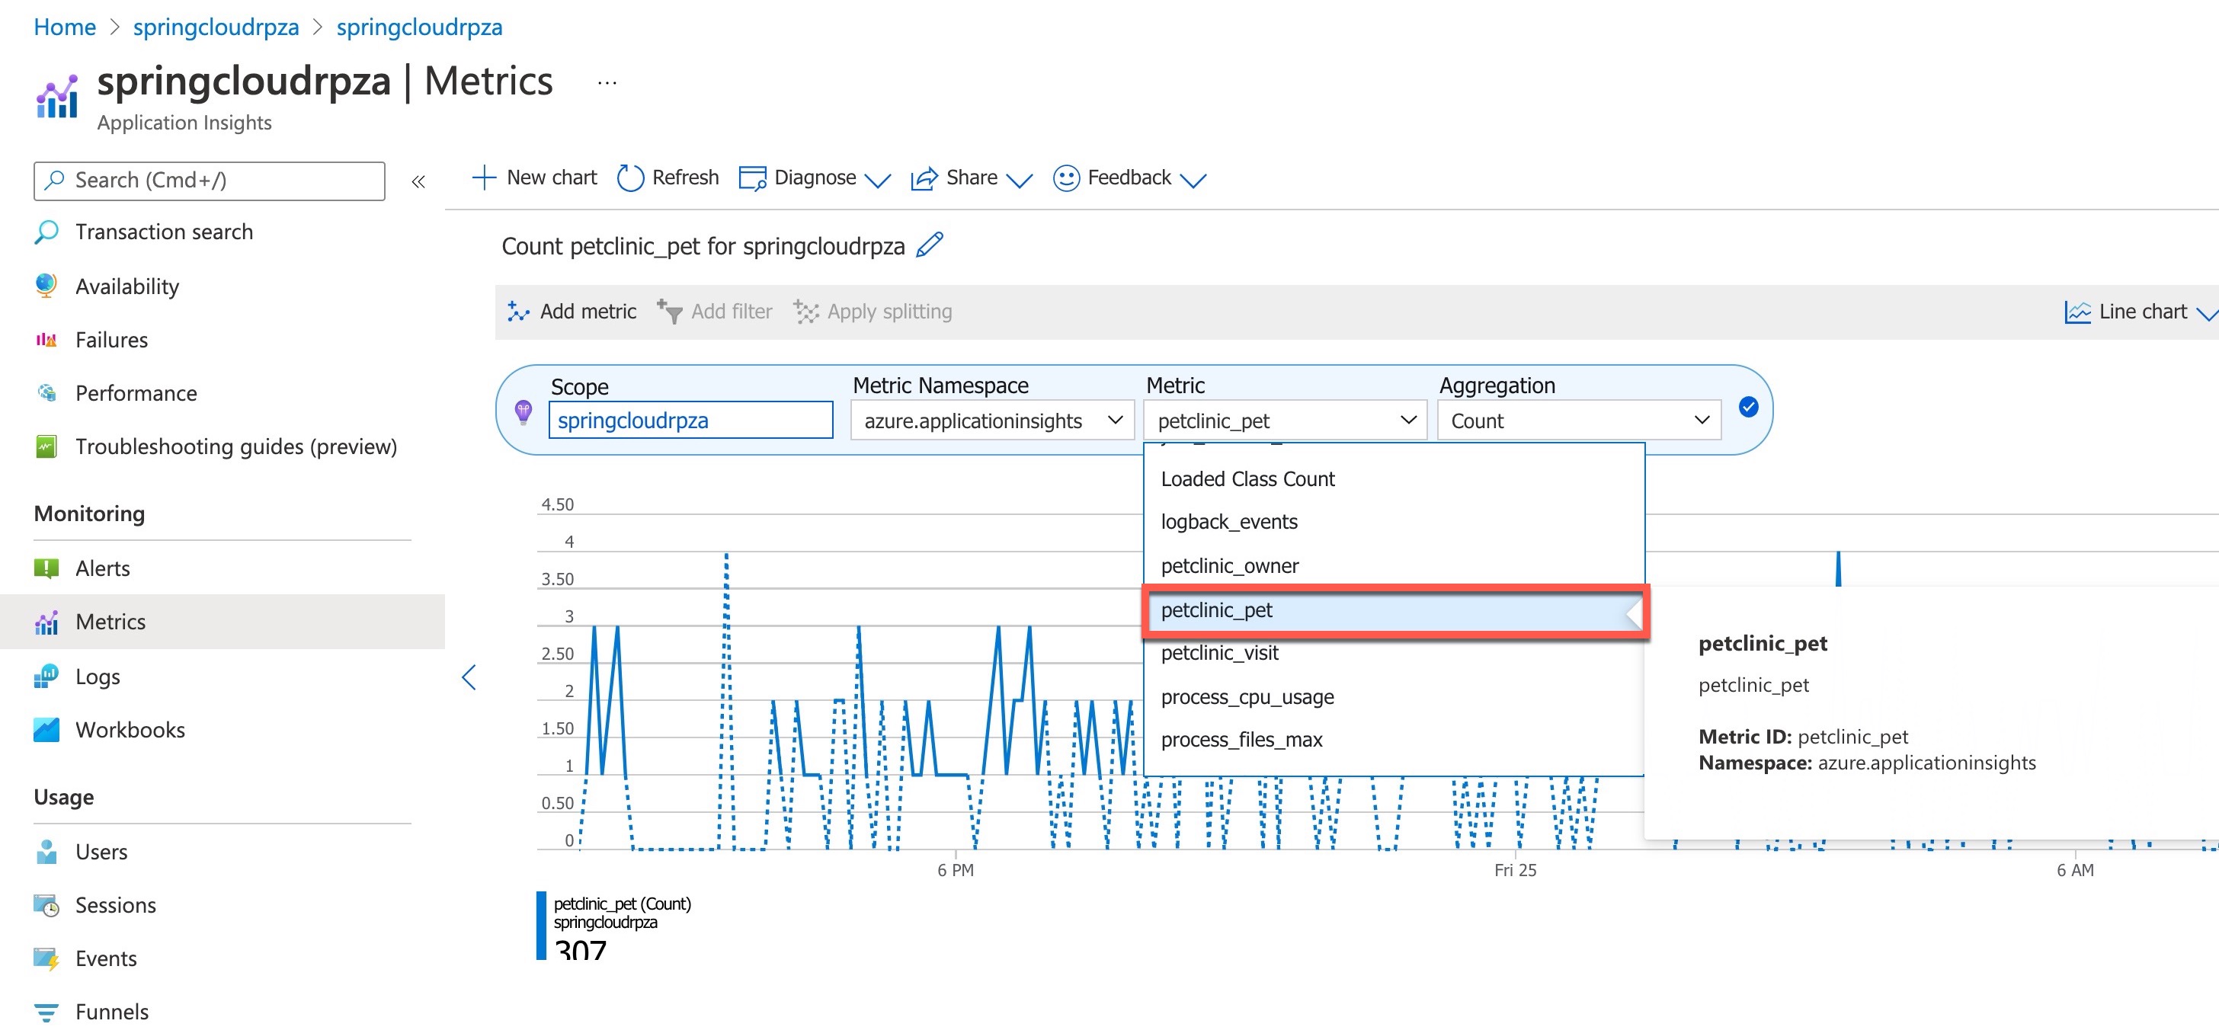Click the Refresh icon in toolbar

630,178
